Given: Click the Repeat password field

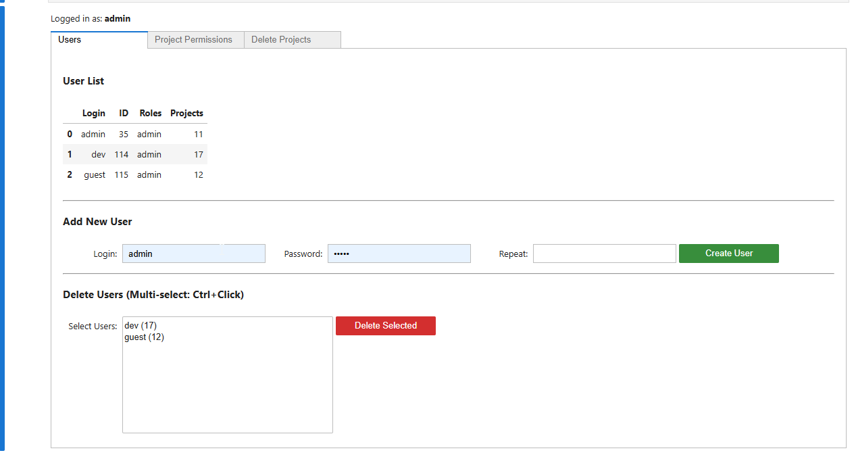Looking at the screenshot, I should [604, 254].
